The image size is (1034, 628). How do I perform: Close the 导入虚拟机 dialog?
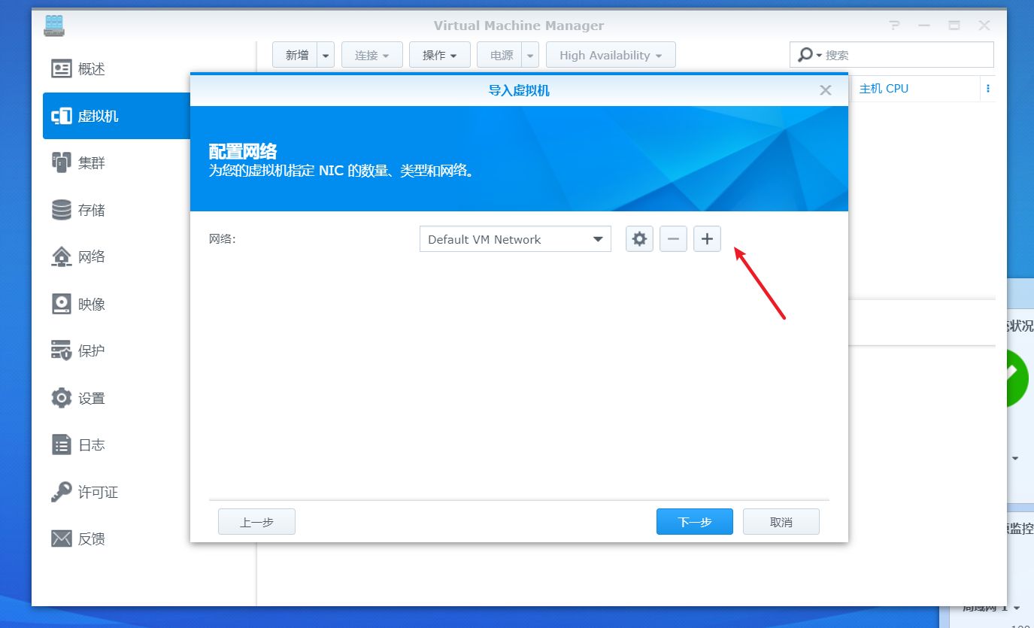825,90
